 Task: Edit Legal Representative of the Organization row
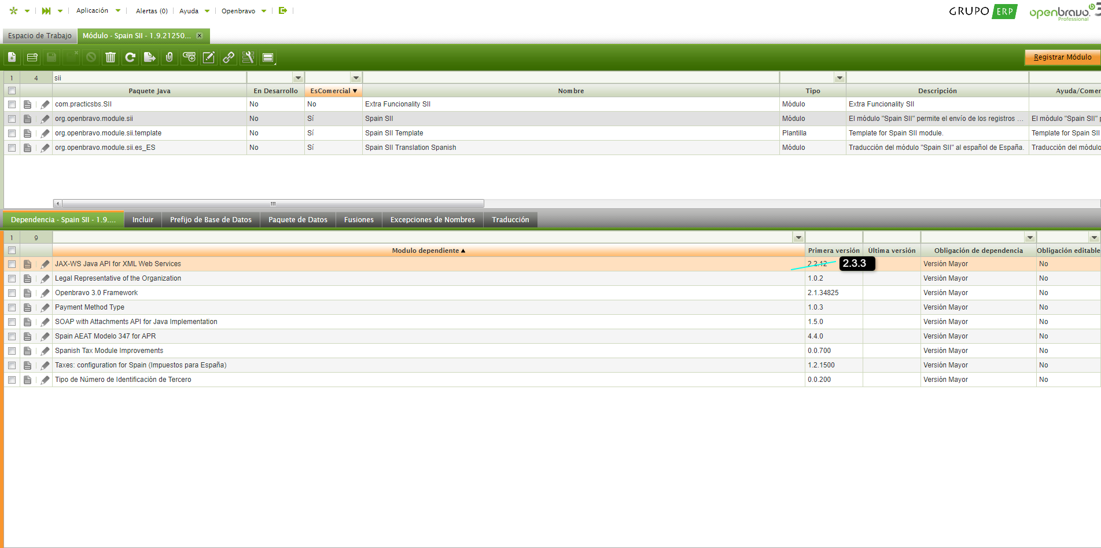(45, 278)
